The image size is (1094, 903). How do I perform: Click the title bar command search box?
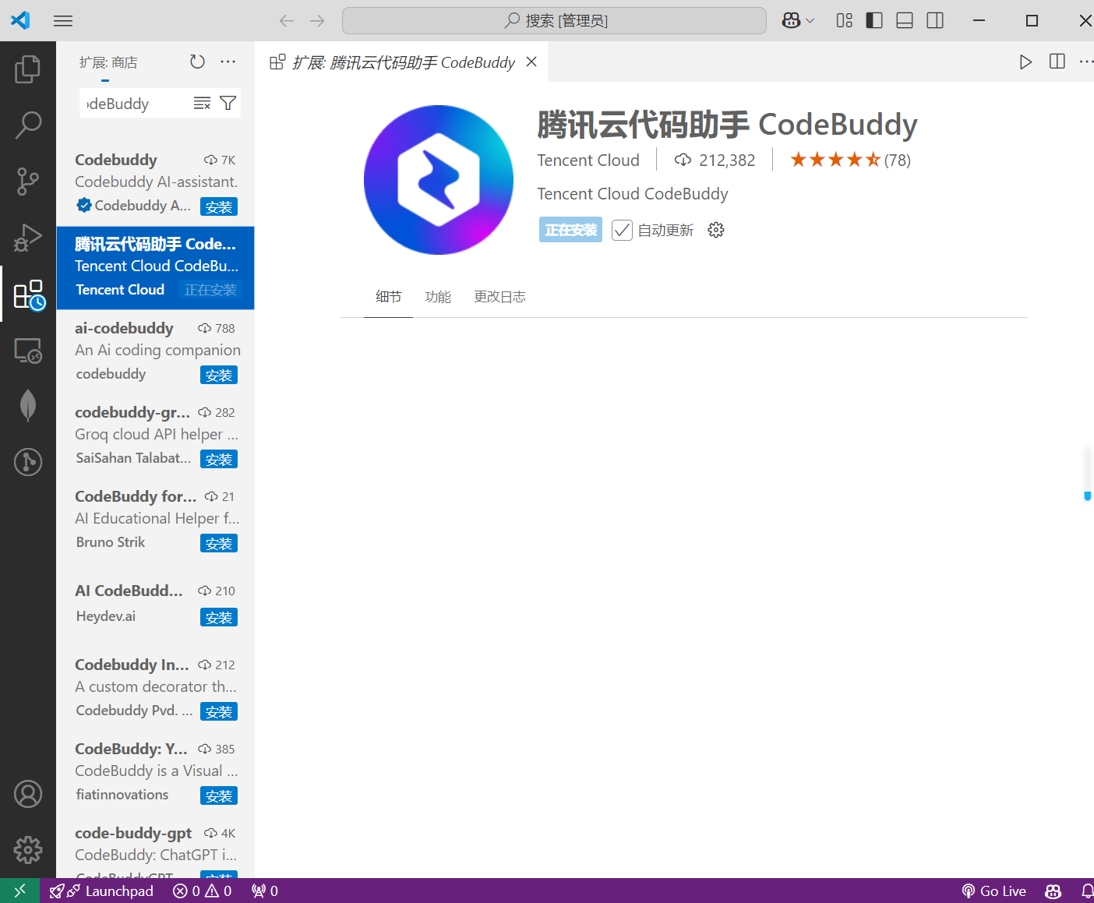(554, 21)
